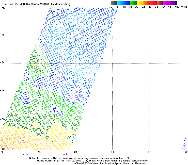Click the longitude label '75'
Viewport: 188px width, 165px height.
[x=2, y=152]
